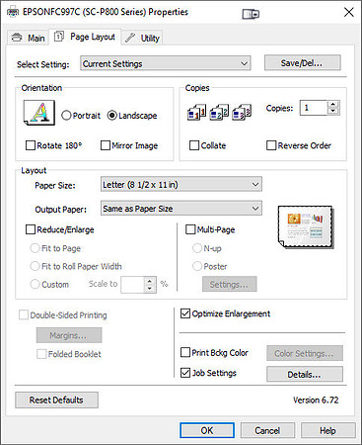
Task: Click the Save/Del... button
Action: point(303,62)
